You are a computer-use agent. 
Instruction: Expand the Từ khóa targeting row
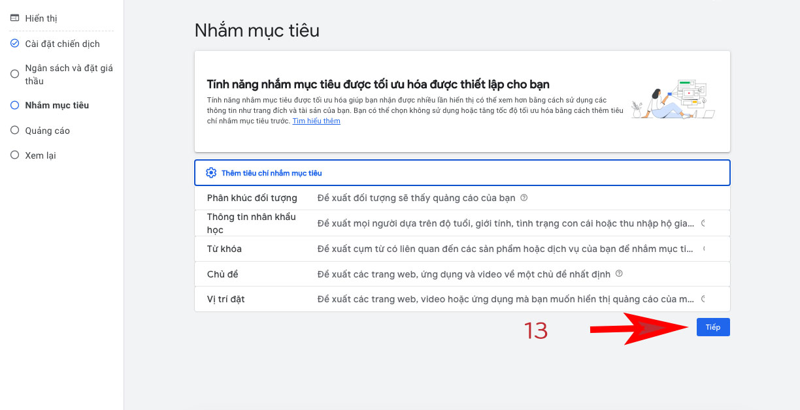click(462, 249)
